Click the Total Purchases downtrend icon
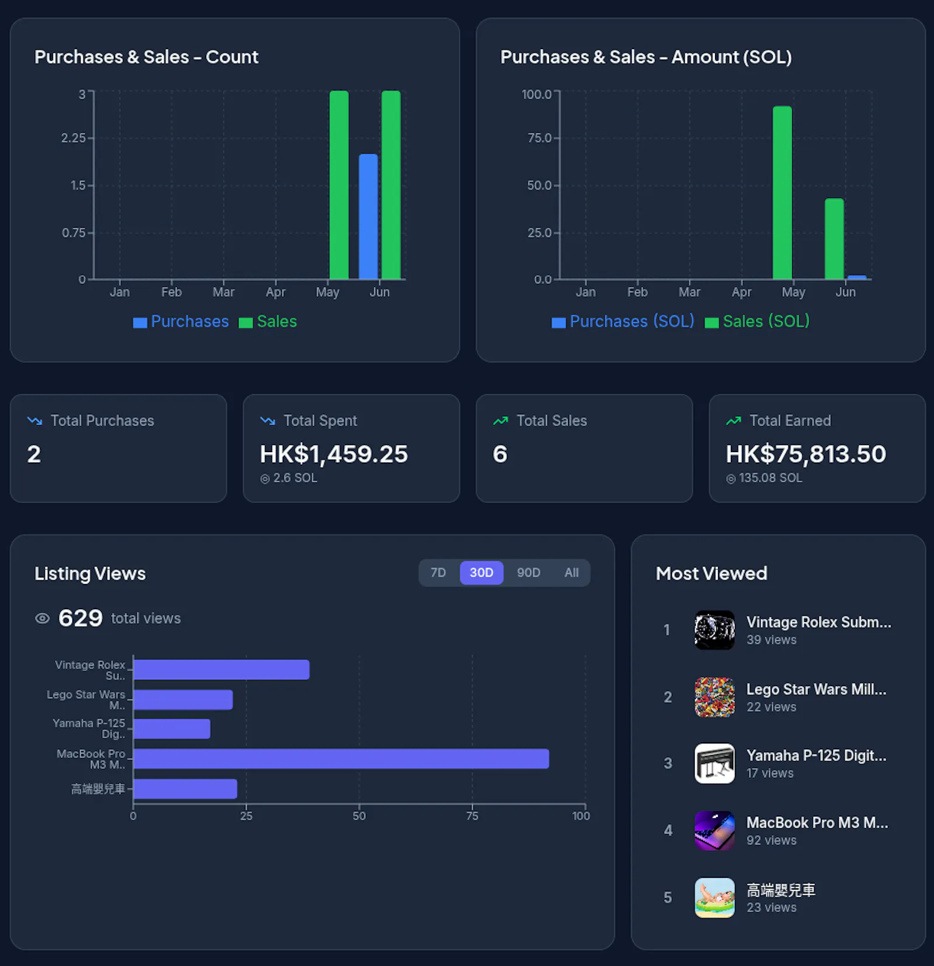The height and width of the screenshot is (966, 934). pyautogui.click(x=34, y=421)
